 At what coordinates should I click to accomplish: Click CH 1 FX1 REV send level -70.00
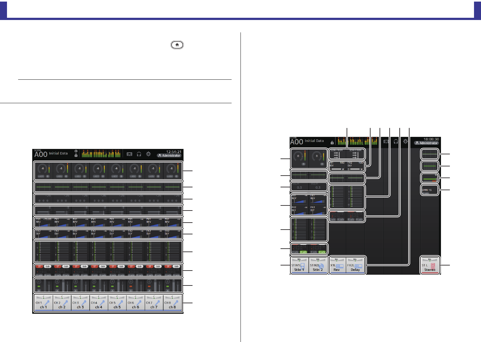tap(44, 222)
